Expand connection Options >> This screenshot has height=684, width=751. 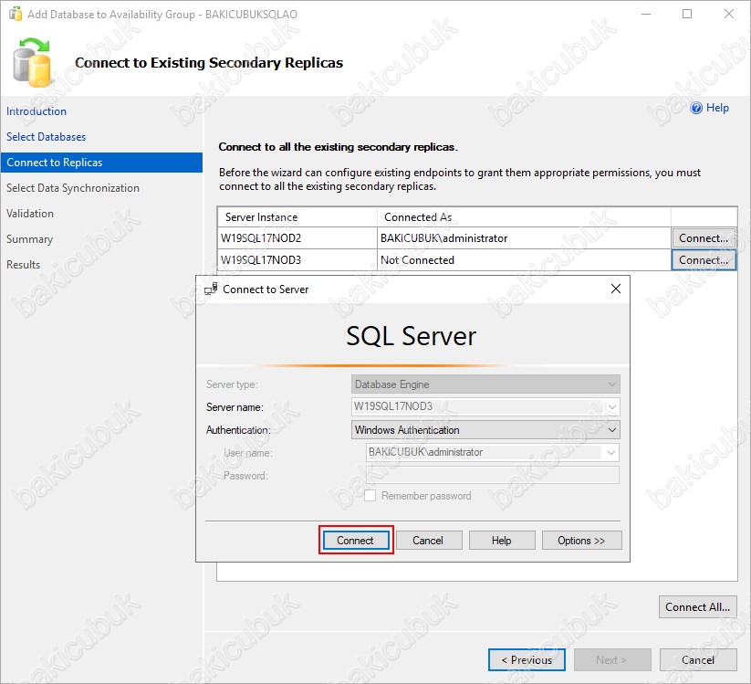[x=581, y=541]
